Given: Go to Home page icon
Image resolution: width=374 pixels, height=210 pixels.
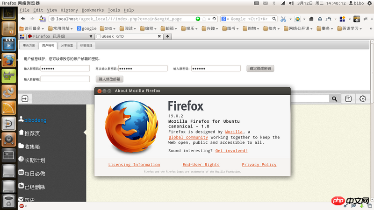Looking at the screenshot, I should click(311, 19).
